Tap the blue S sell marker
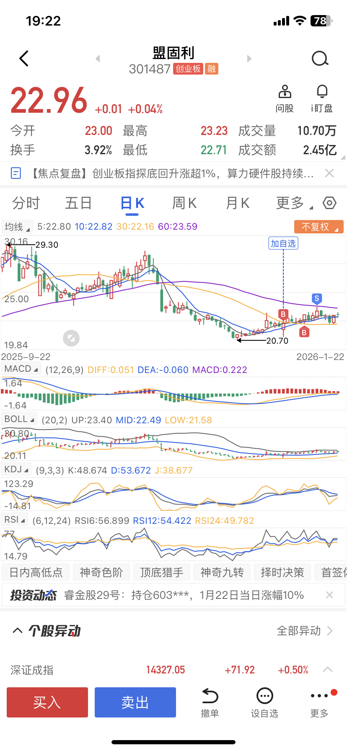Image resolution: width=347 pixels, height=751 pixels. pos(317,299)
